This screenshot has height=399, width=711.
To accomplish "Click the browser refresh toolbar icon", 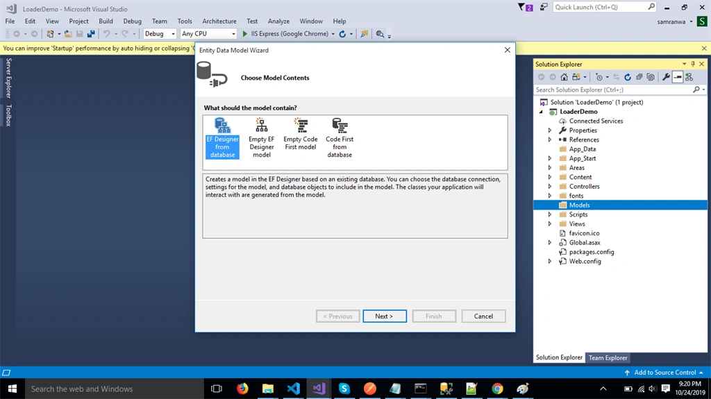I will click(x=342, y=34).
